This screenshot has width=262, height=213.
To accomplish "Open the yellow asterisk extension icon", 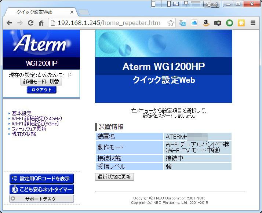I will [x=241, y=23].
